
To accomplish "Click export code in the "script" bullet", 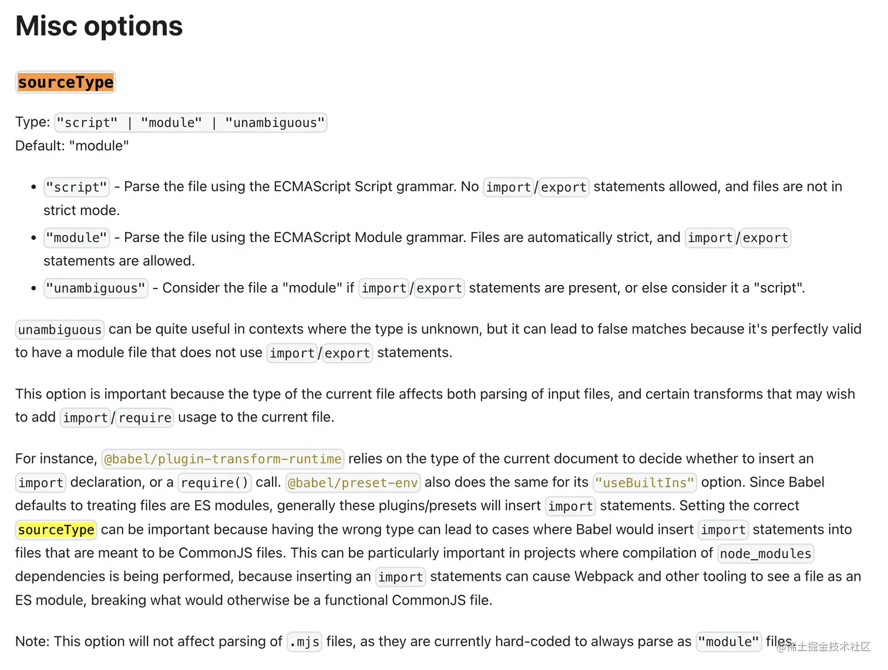I will click(x=563, y=187).
